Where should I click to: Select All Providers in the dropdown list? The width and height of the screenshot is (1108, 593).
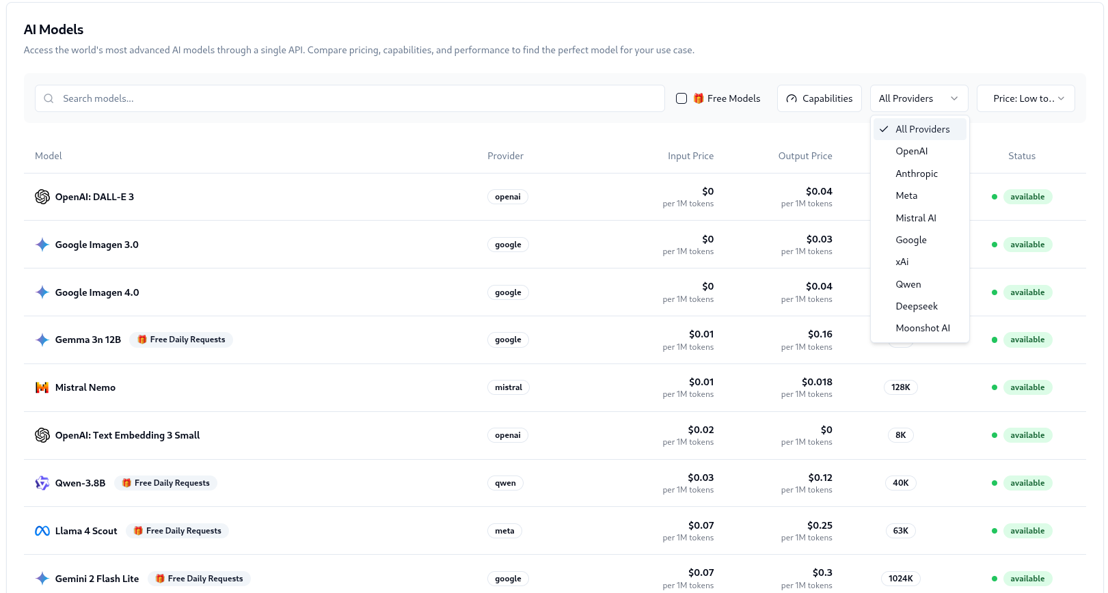click(919, 129)
